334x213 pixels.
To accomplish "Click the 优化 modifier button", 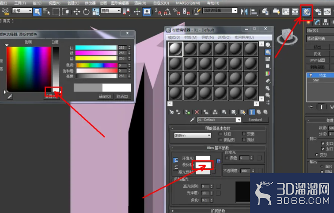I will 318,54.
